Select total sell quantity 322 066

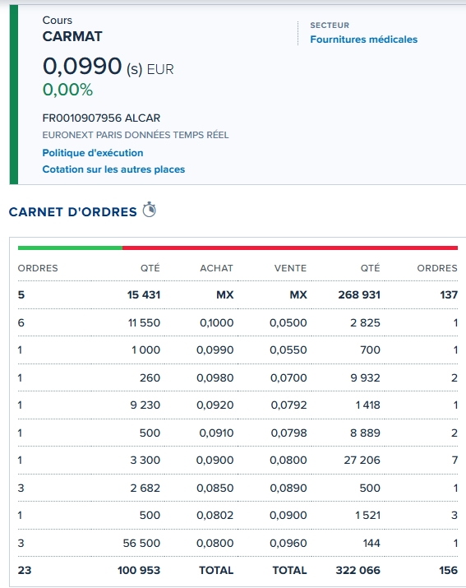[x=358, y=571]
